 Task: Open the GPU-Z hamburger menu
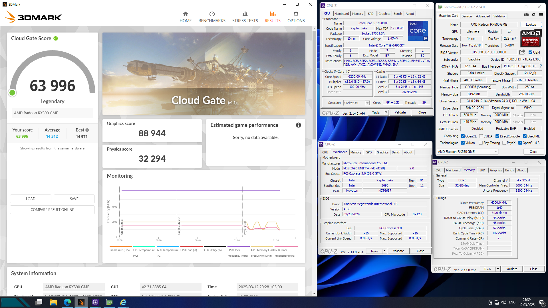(541, 15)
